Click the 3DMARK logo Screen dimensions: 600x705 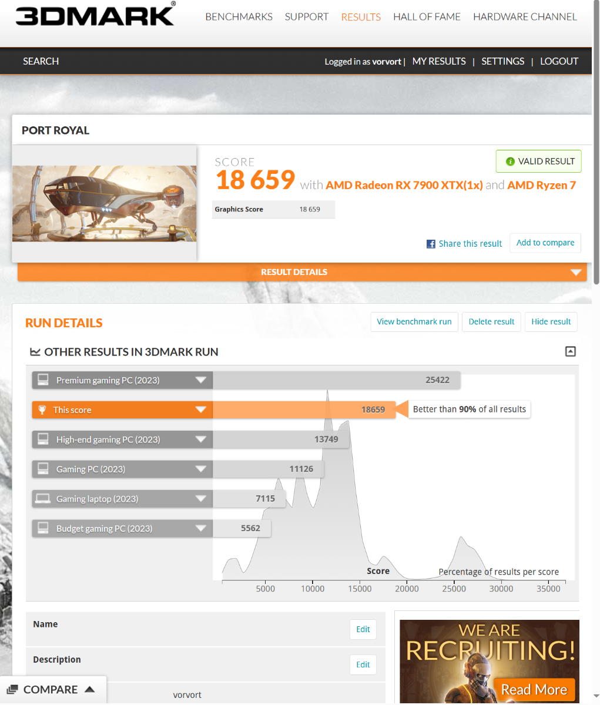pos(95,15)
